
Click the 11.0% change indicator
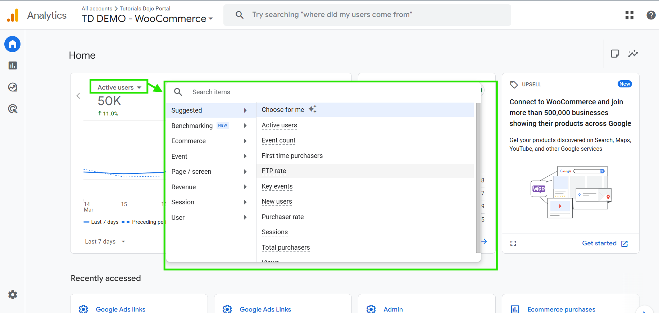pos(108,113)
